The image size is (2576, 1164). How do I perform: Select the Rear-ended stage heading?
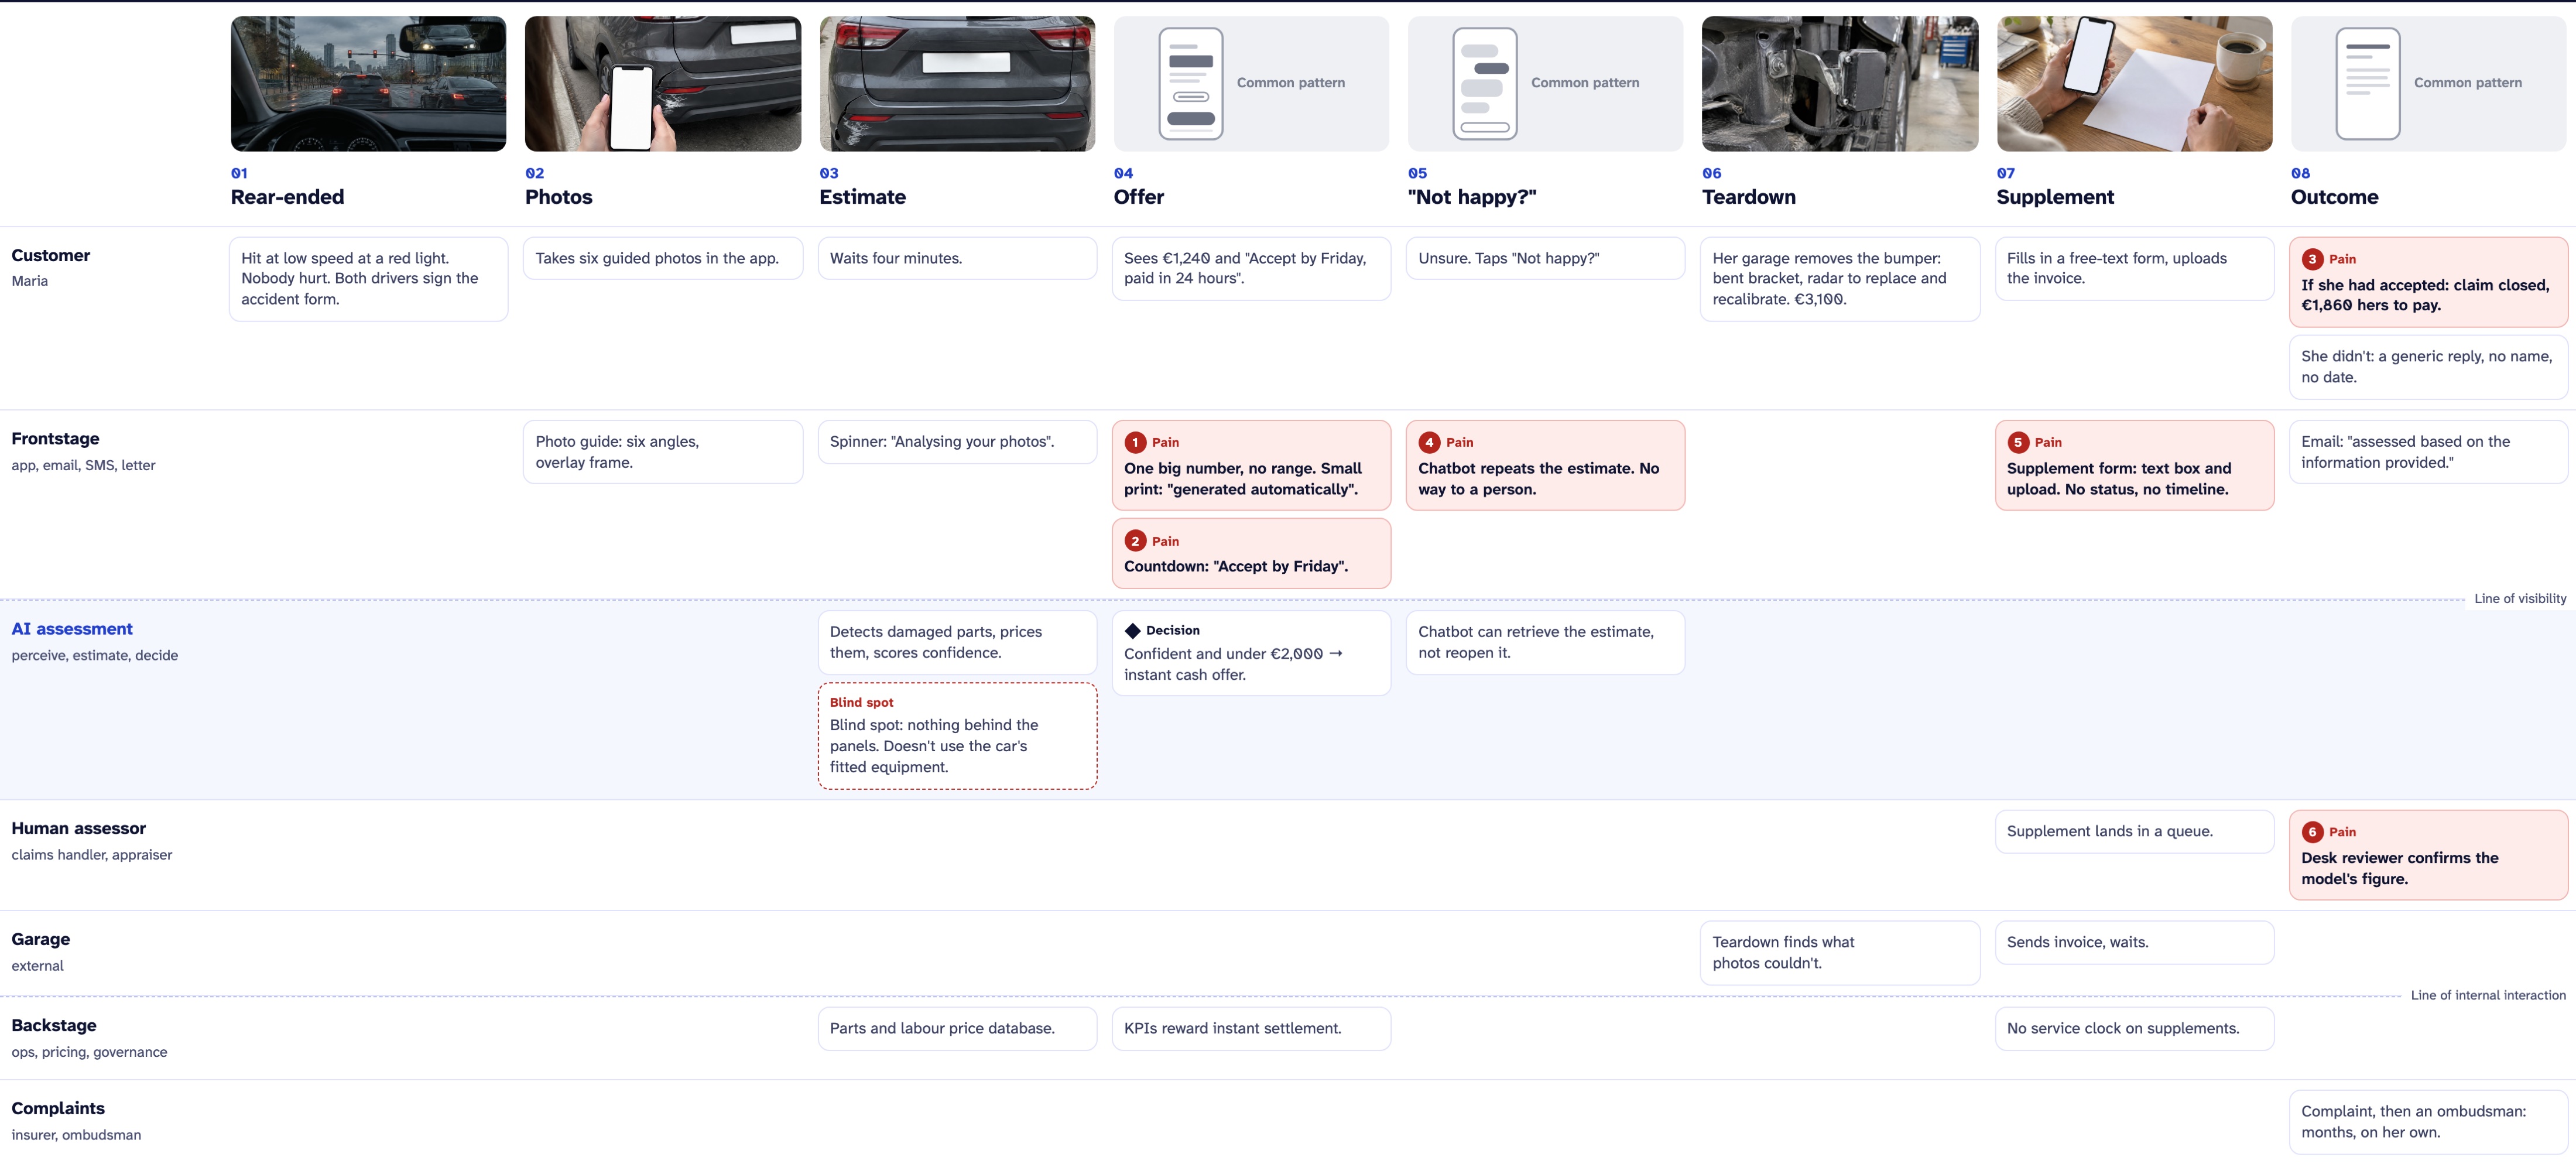[287, 197]
